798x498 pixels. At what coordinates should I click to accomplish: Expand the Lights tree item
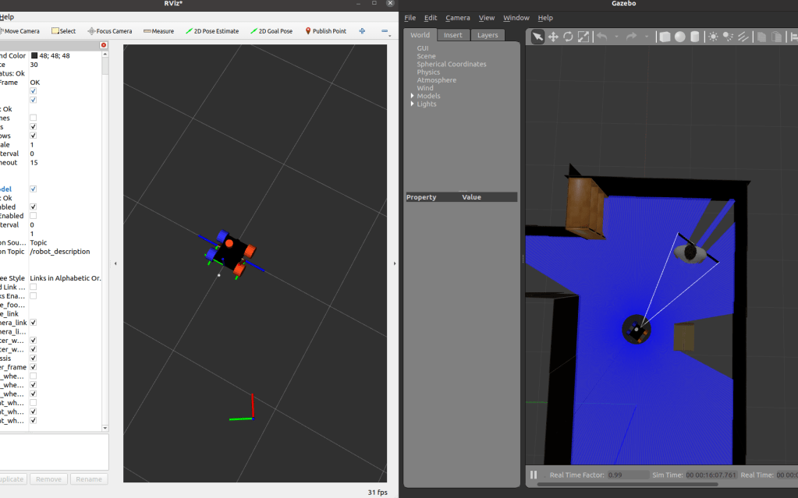[412, 104]
